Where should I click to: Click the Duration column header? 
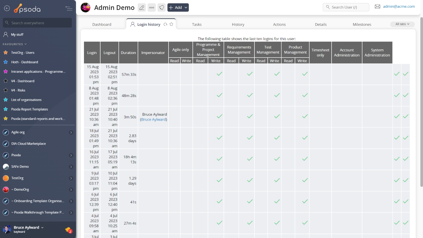click(128, 53)
